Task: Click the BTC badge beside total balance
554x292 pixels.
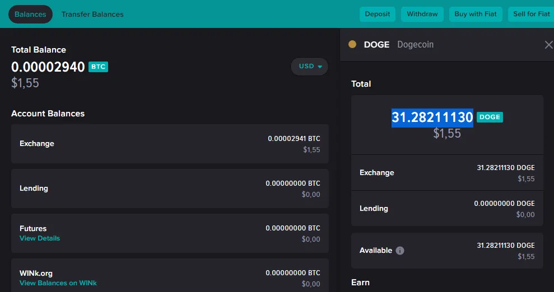Action: pos(98,67)
